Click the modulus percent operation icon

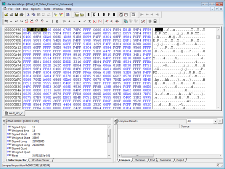[90, 21]
